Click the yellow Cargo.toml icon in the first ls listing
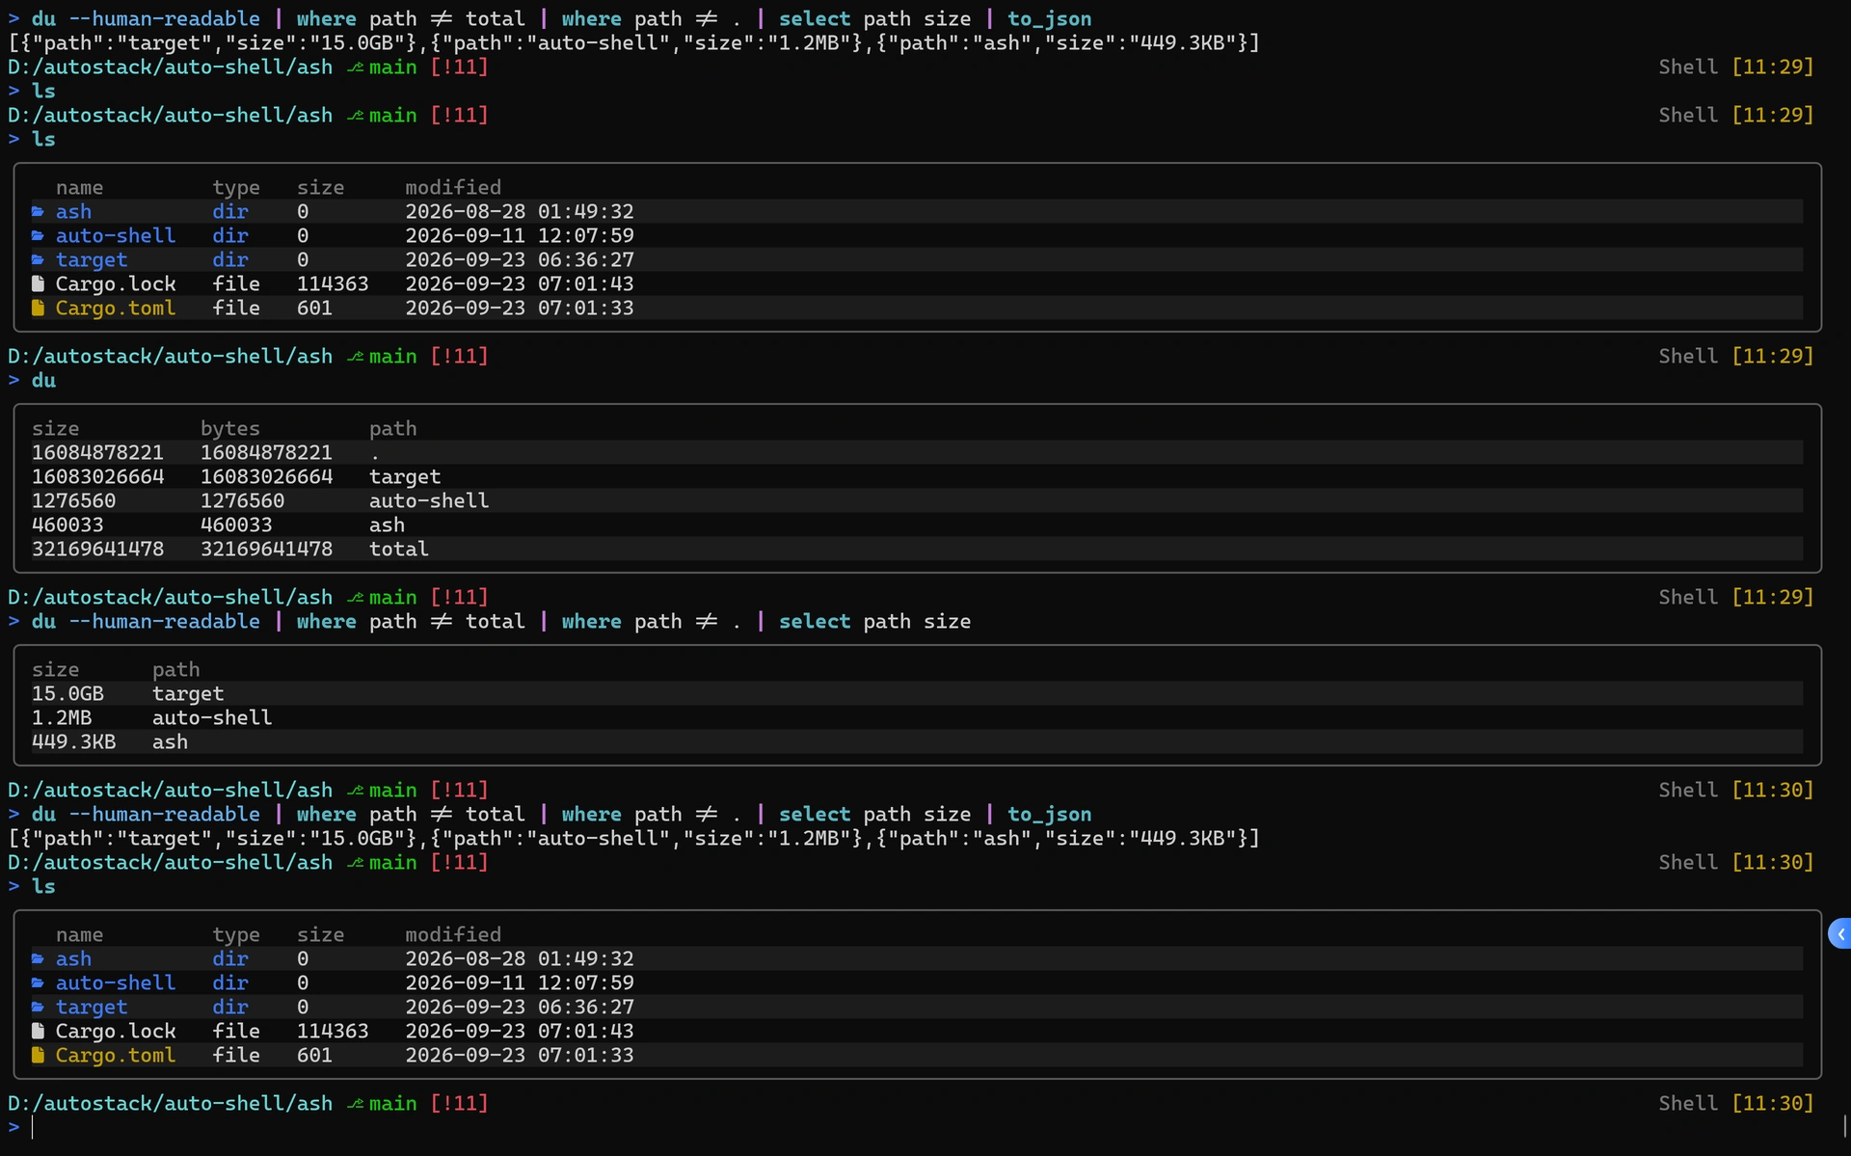Screen dimensions: 1851x1156 point(38,308)
